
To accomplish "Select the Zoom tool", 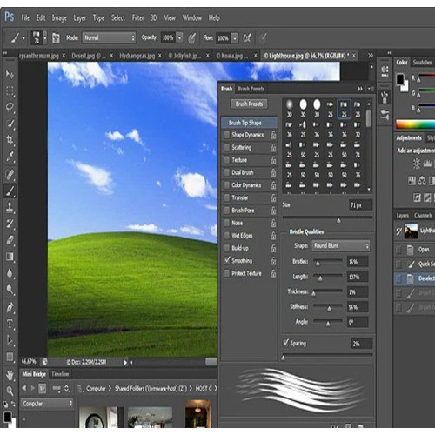I will tap(10, 391).
